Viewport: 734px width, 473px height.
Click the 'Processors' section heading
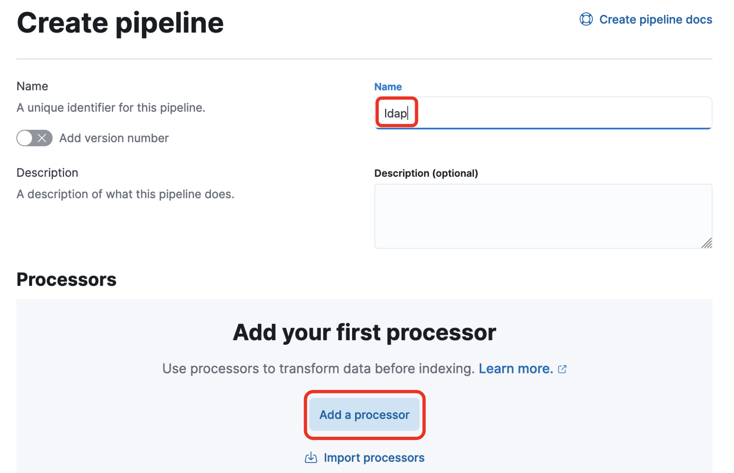67,279
